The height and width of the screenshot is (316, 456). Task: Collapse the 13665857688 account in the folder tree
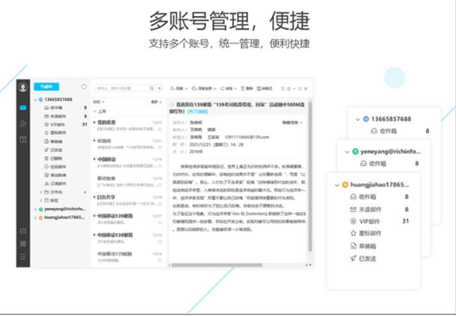tap(36, 100)
